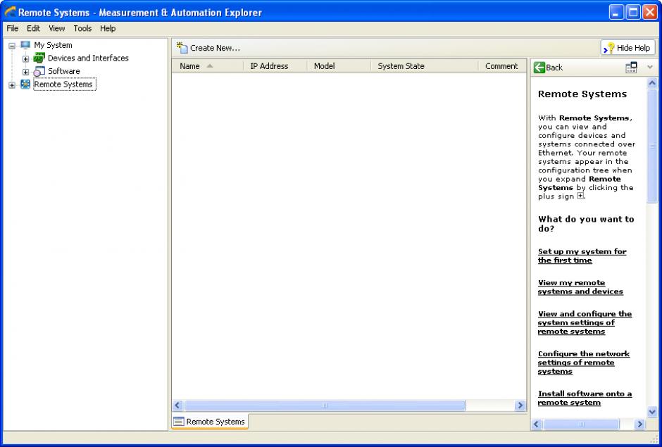Select Remote Systems tree item
This screenshot has width=662, height=447.
[x=64, y=84]
